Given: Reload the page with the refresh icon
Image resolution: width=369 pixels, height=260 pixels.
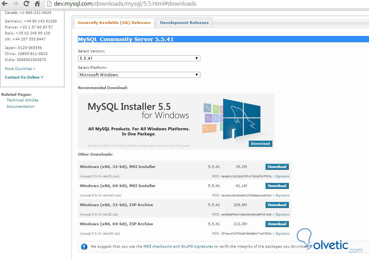Looking at the screenshot, I should (x=26, y=3).
